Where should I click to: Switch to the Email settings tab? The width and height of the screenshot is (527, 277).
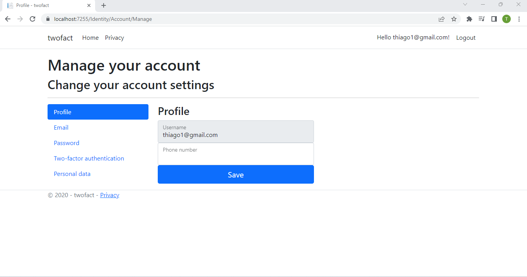(x=61, y=127)
